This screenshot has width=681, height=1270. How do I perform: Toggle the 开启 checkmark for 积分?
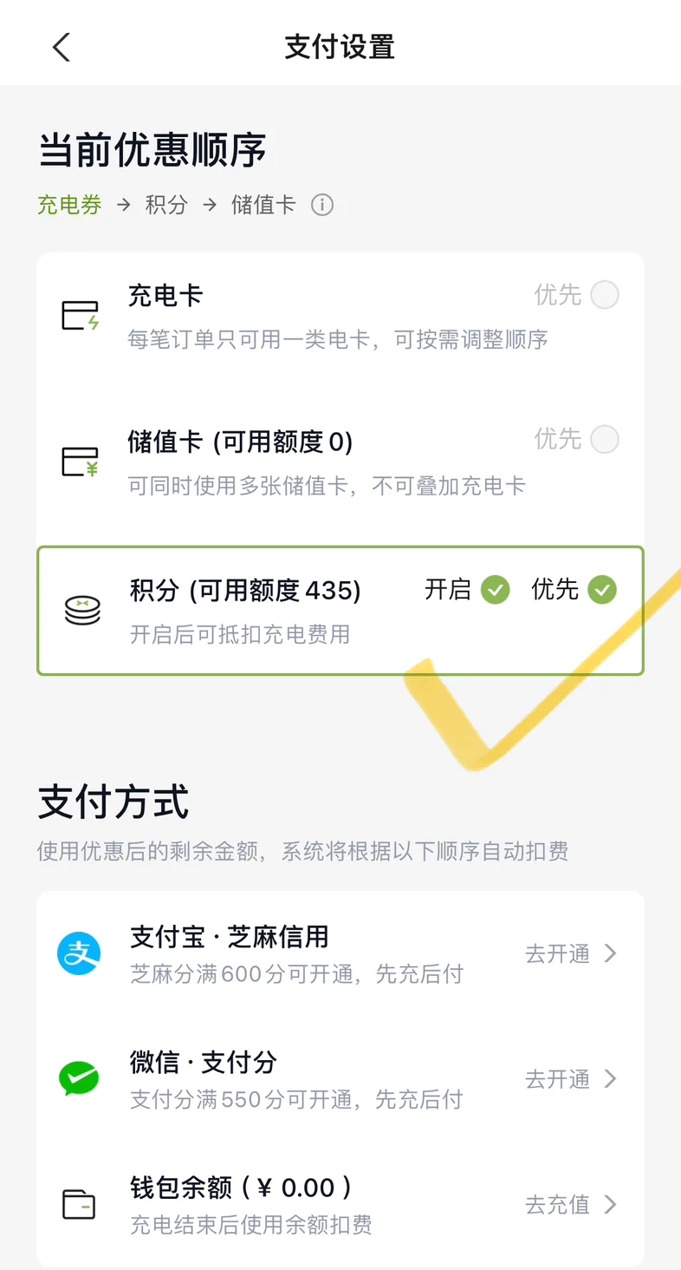496,590
